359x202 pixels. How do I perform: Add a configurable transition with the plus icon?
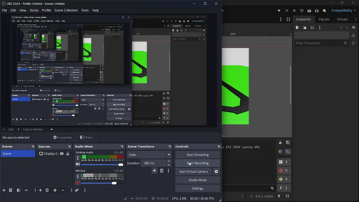[x=154, y=170]
